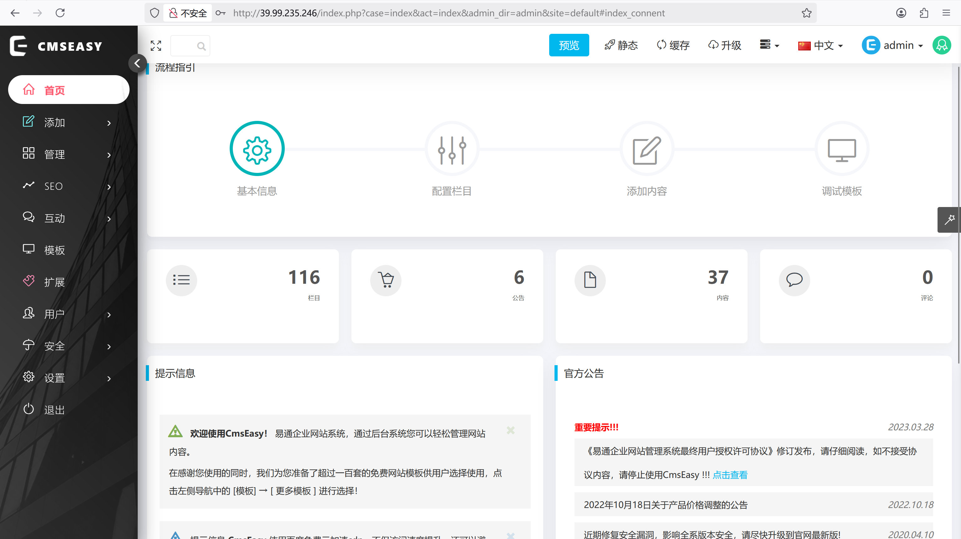Click 缓存 cache refresh button
Image resolution: width=961 pixels, height=539 pixels.
[x=673, y=45]
